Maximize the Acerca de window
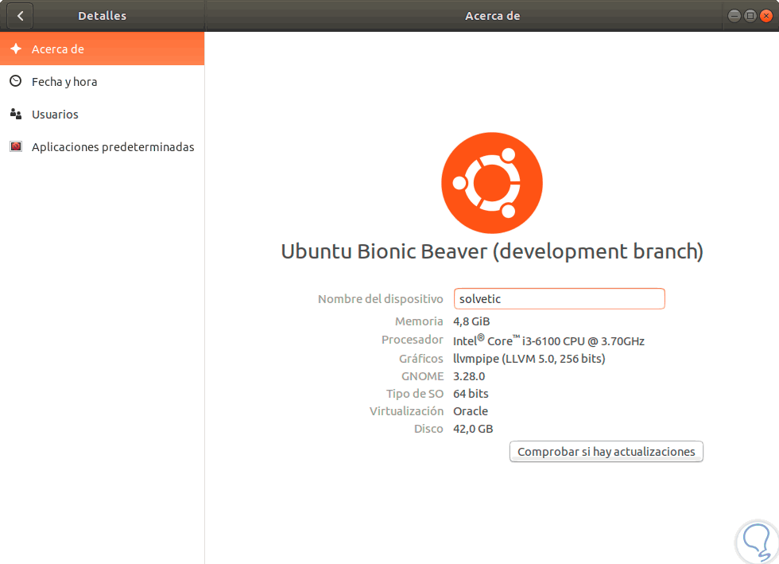The width and height of the screenshot is (779, 564). 750,16
